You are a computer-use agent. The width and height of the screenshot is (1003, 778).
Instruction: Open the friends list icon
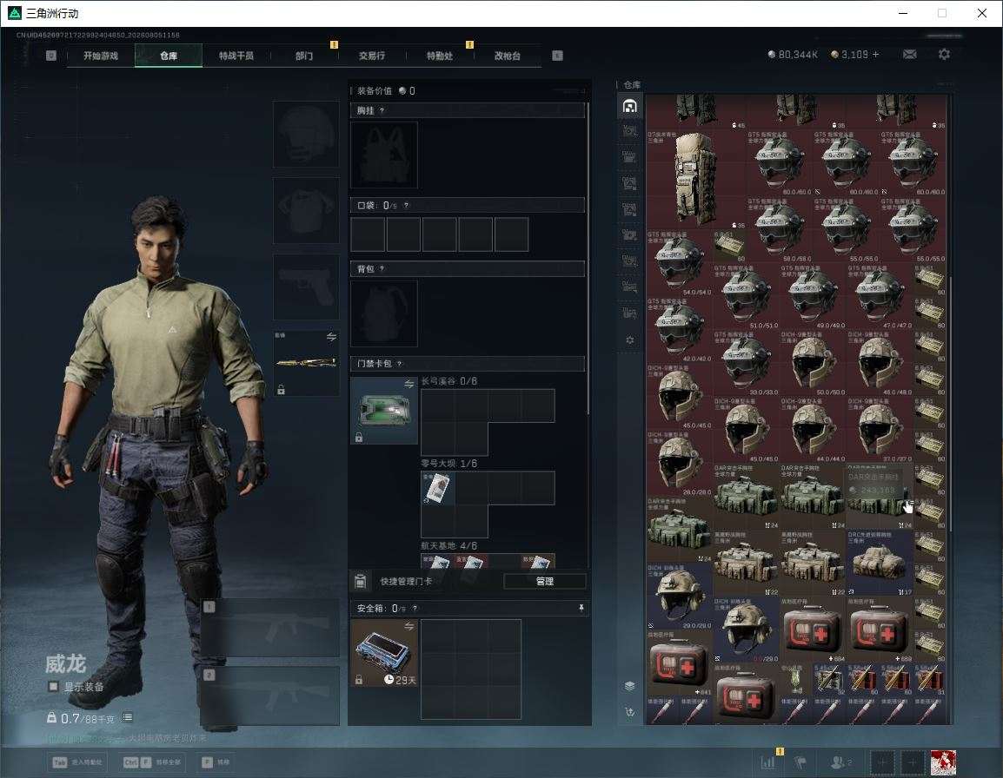pos(840,762)
